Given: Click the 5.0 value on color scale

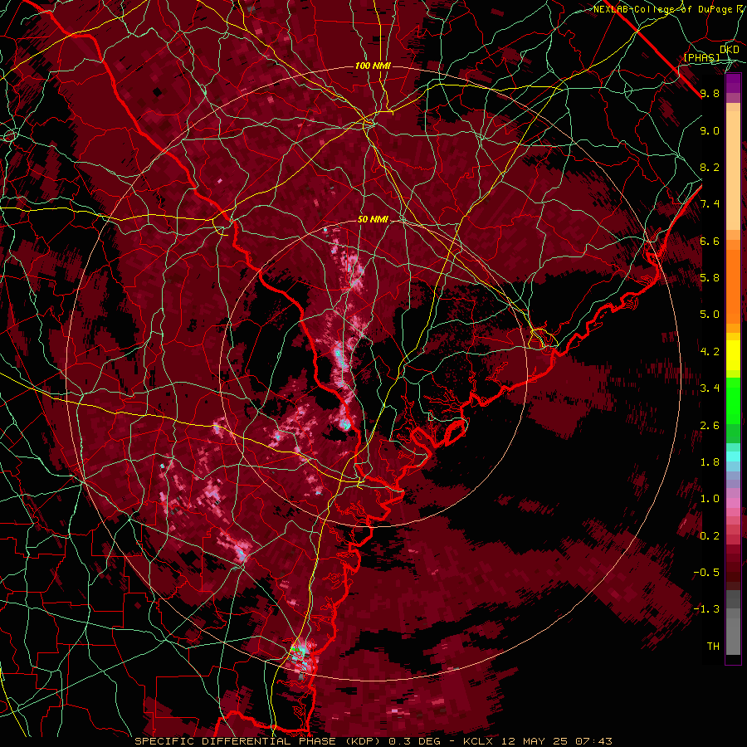Looking at the screenshot, I should [710, 315].
